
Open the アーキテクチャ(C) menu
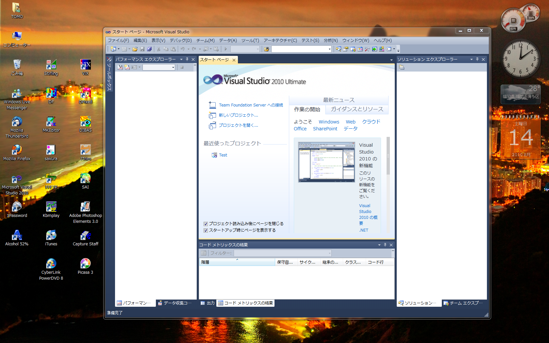[280, 41]
